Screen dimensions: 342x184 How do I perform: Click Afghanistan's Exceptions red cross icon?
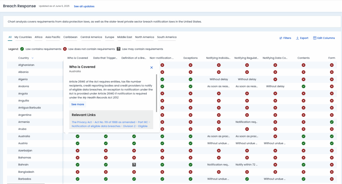190,65
